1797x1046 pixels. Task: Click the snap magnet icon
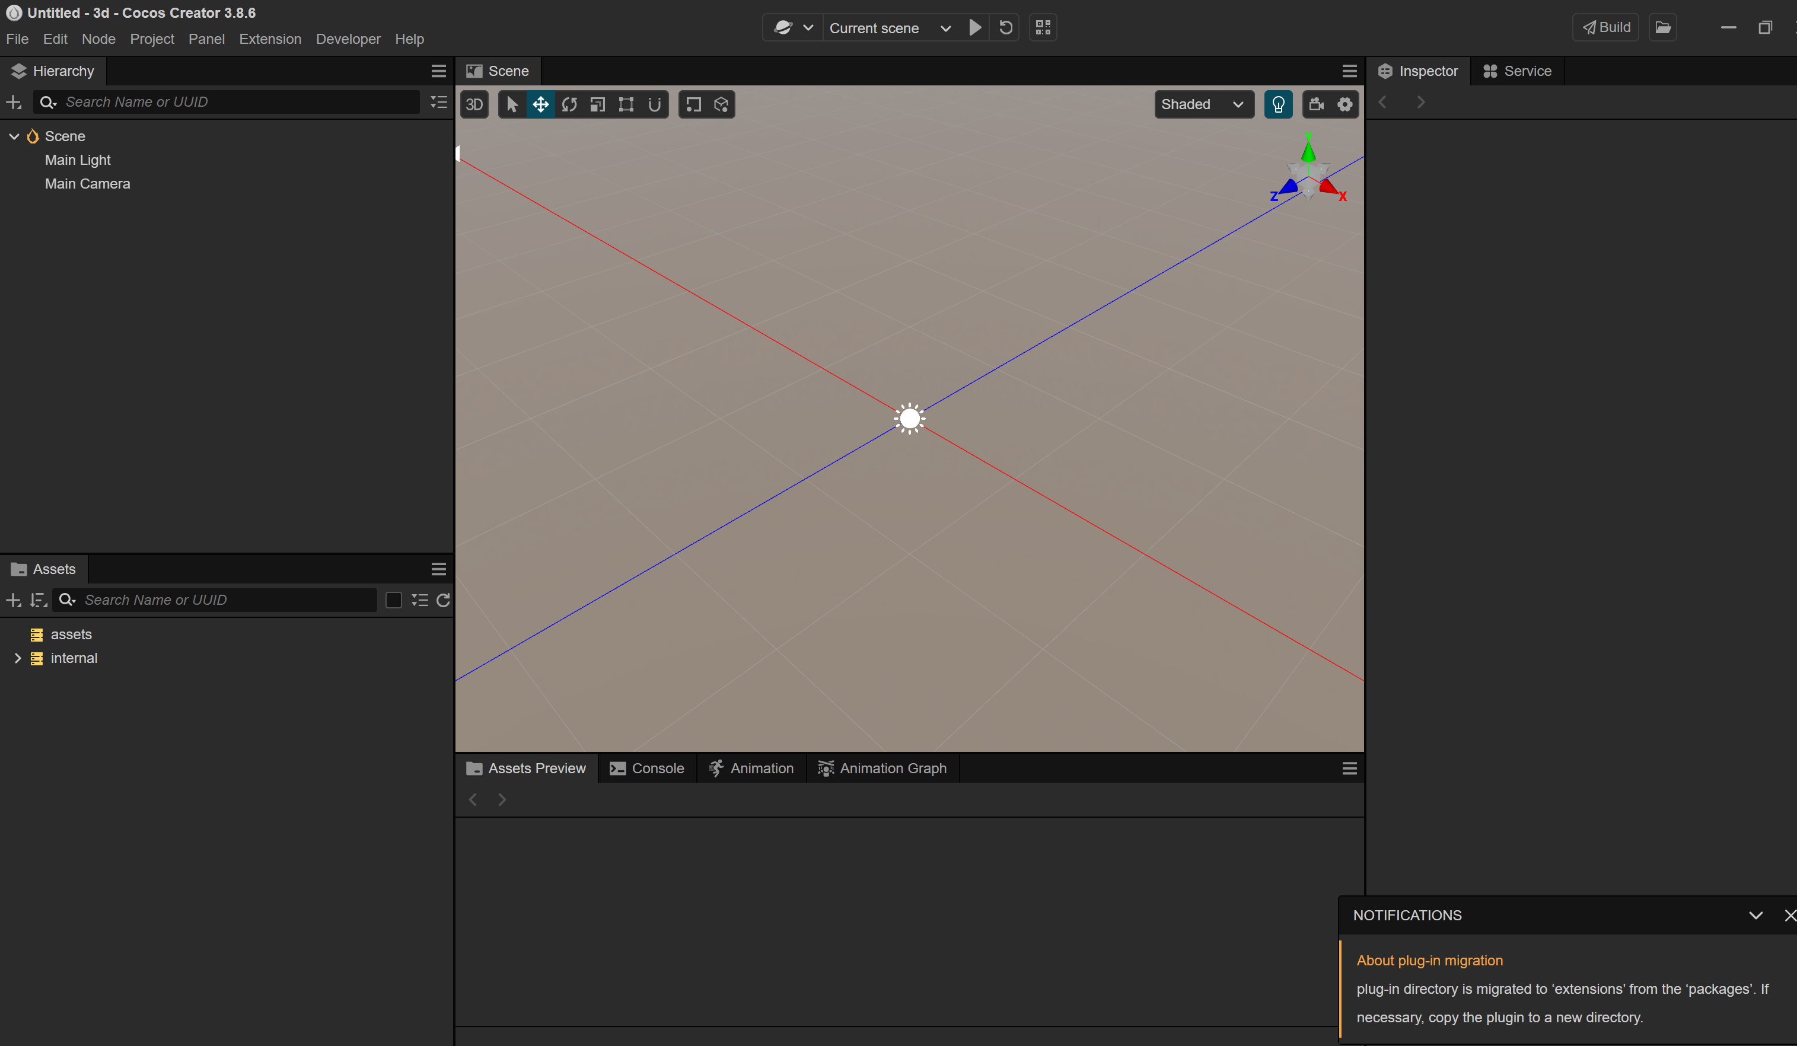click(654, 105)
